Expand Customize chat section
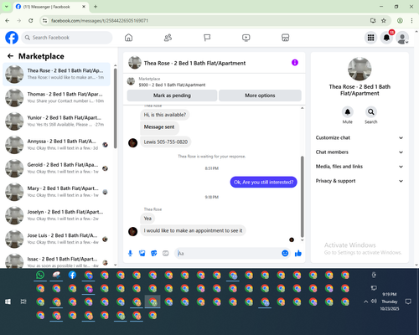The image size is (419, 335). [x=360, y=137]
